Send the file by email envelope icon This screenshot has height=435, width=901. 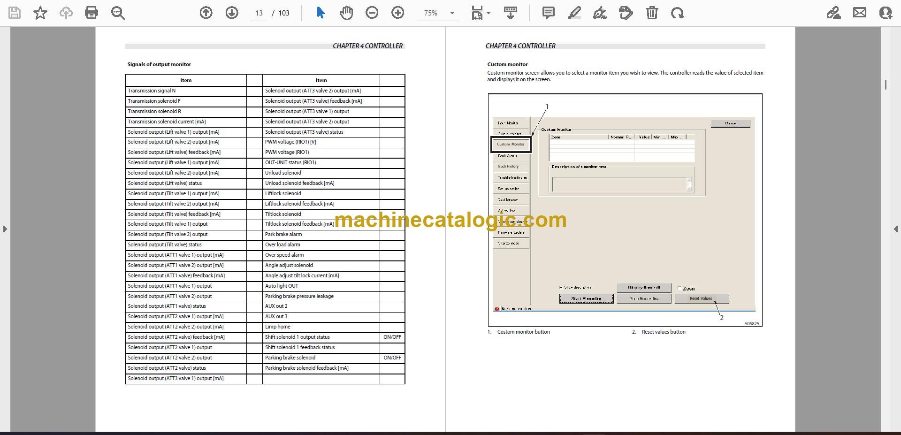coord(860,13)
